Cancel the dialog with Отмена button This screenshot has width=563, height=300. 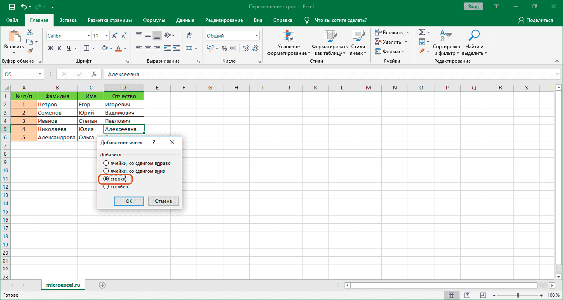click(163, 201)
